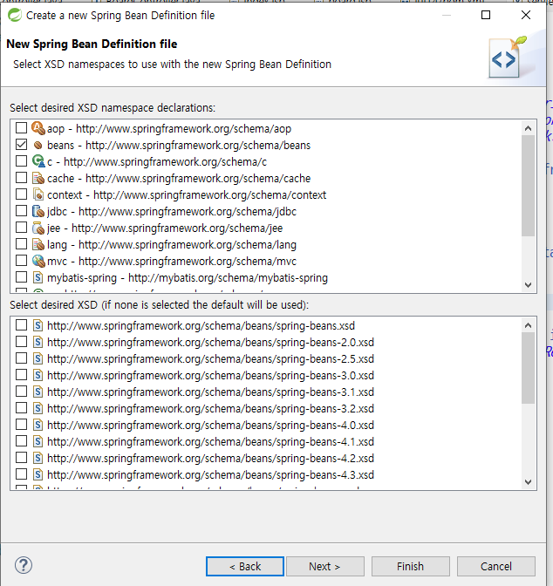Click the jdbc namespace icon
Screen dimensions: 553x586
click(x=38, y=211)
